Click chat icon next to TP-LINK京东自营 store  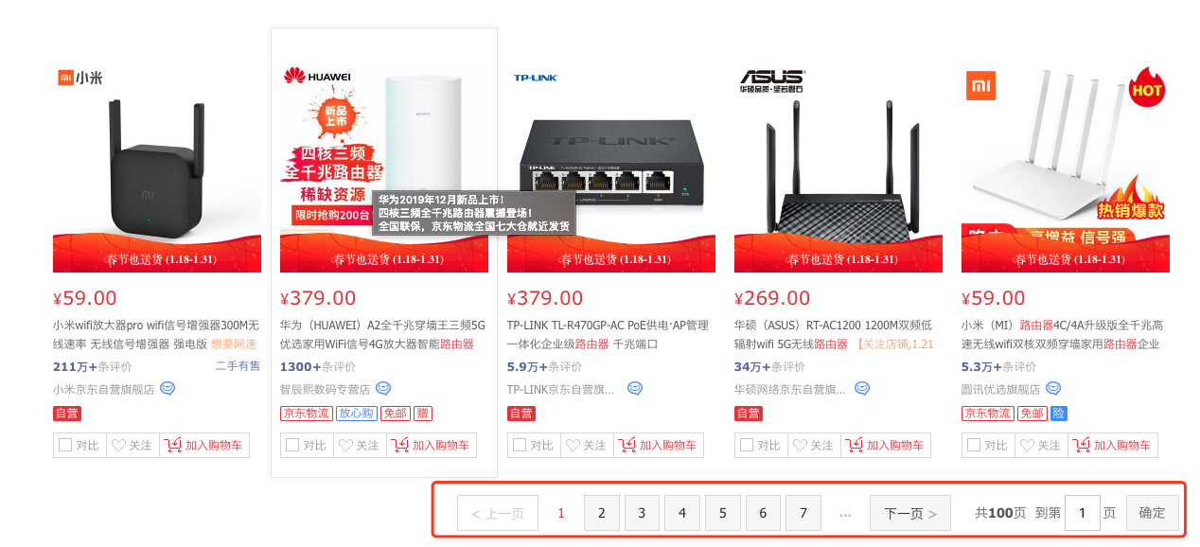point(635,388)
